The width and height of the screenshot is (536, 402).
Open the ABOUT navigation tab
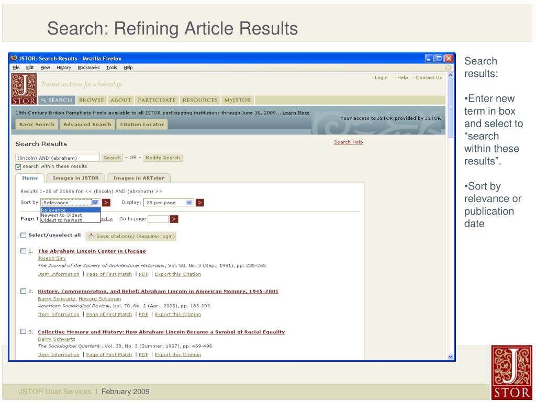coord(121,100)
